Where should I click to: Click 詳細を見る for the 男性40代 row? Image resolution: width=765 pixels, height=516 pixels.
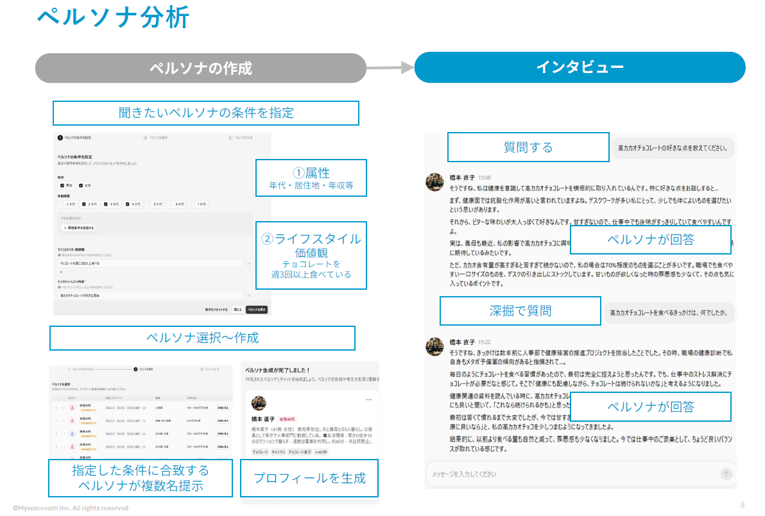coord(223,434)
